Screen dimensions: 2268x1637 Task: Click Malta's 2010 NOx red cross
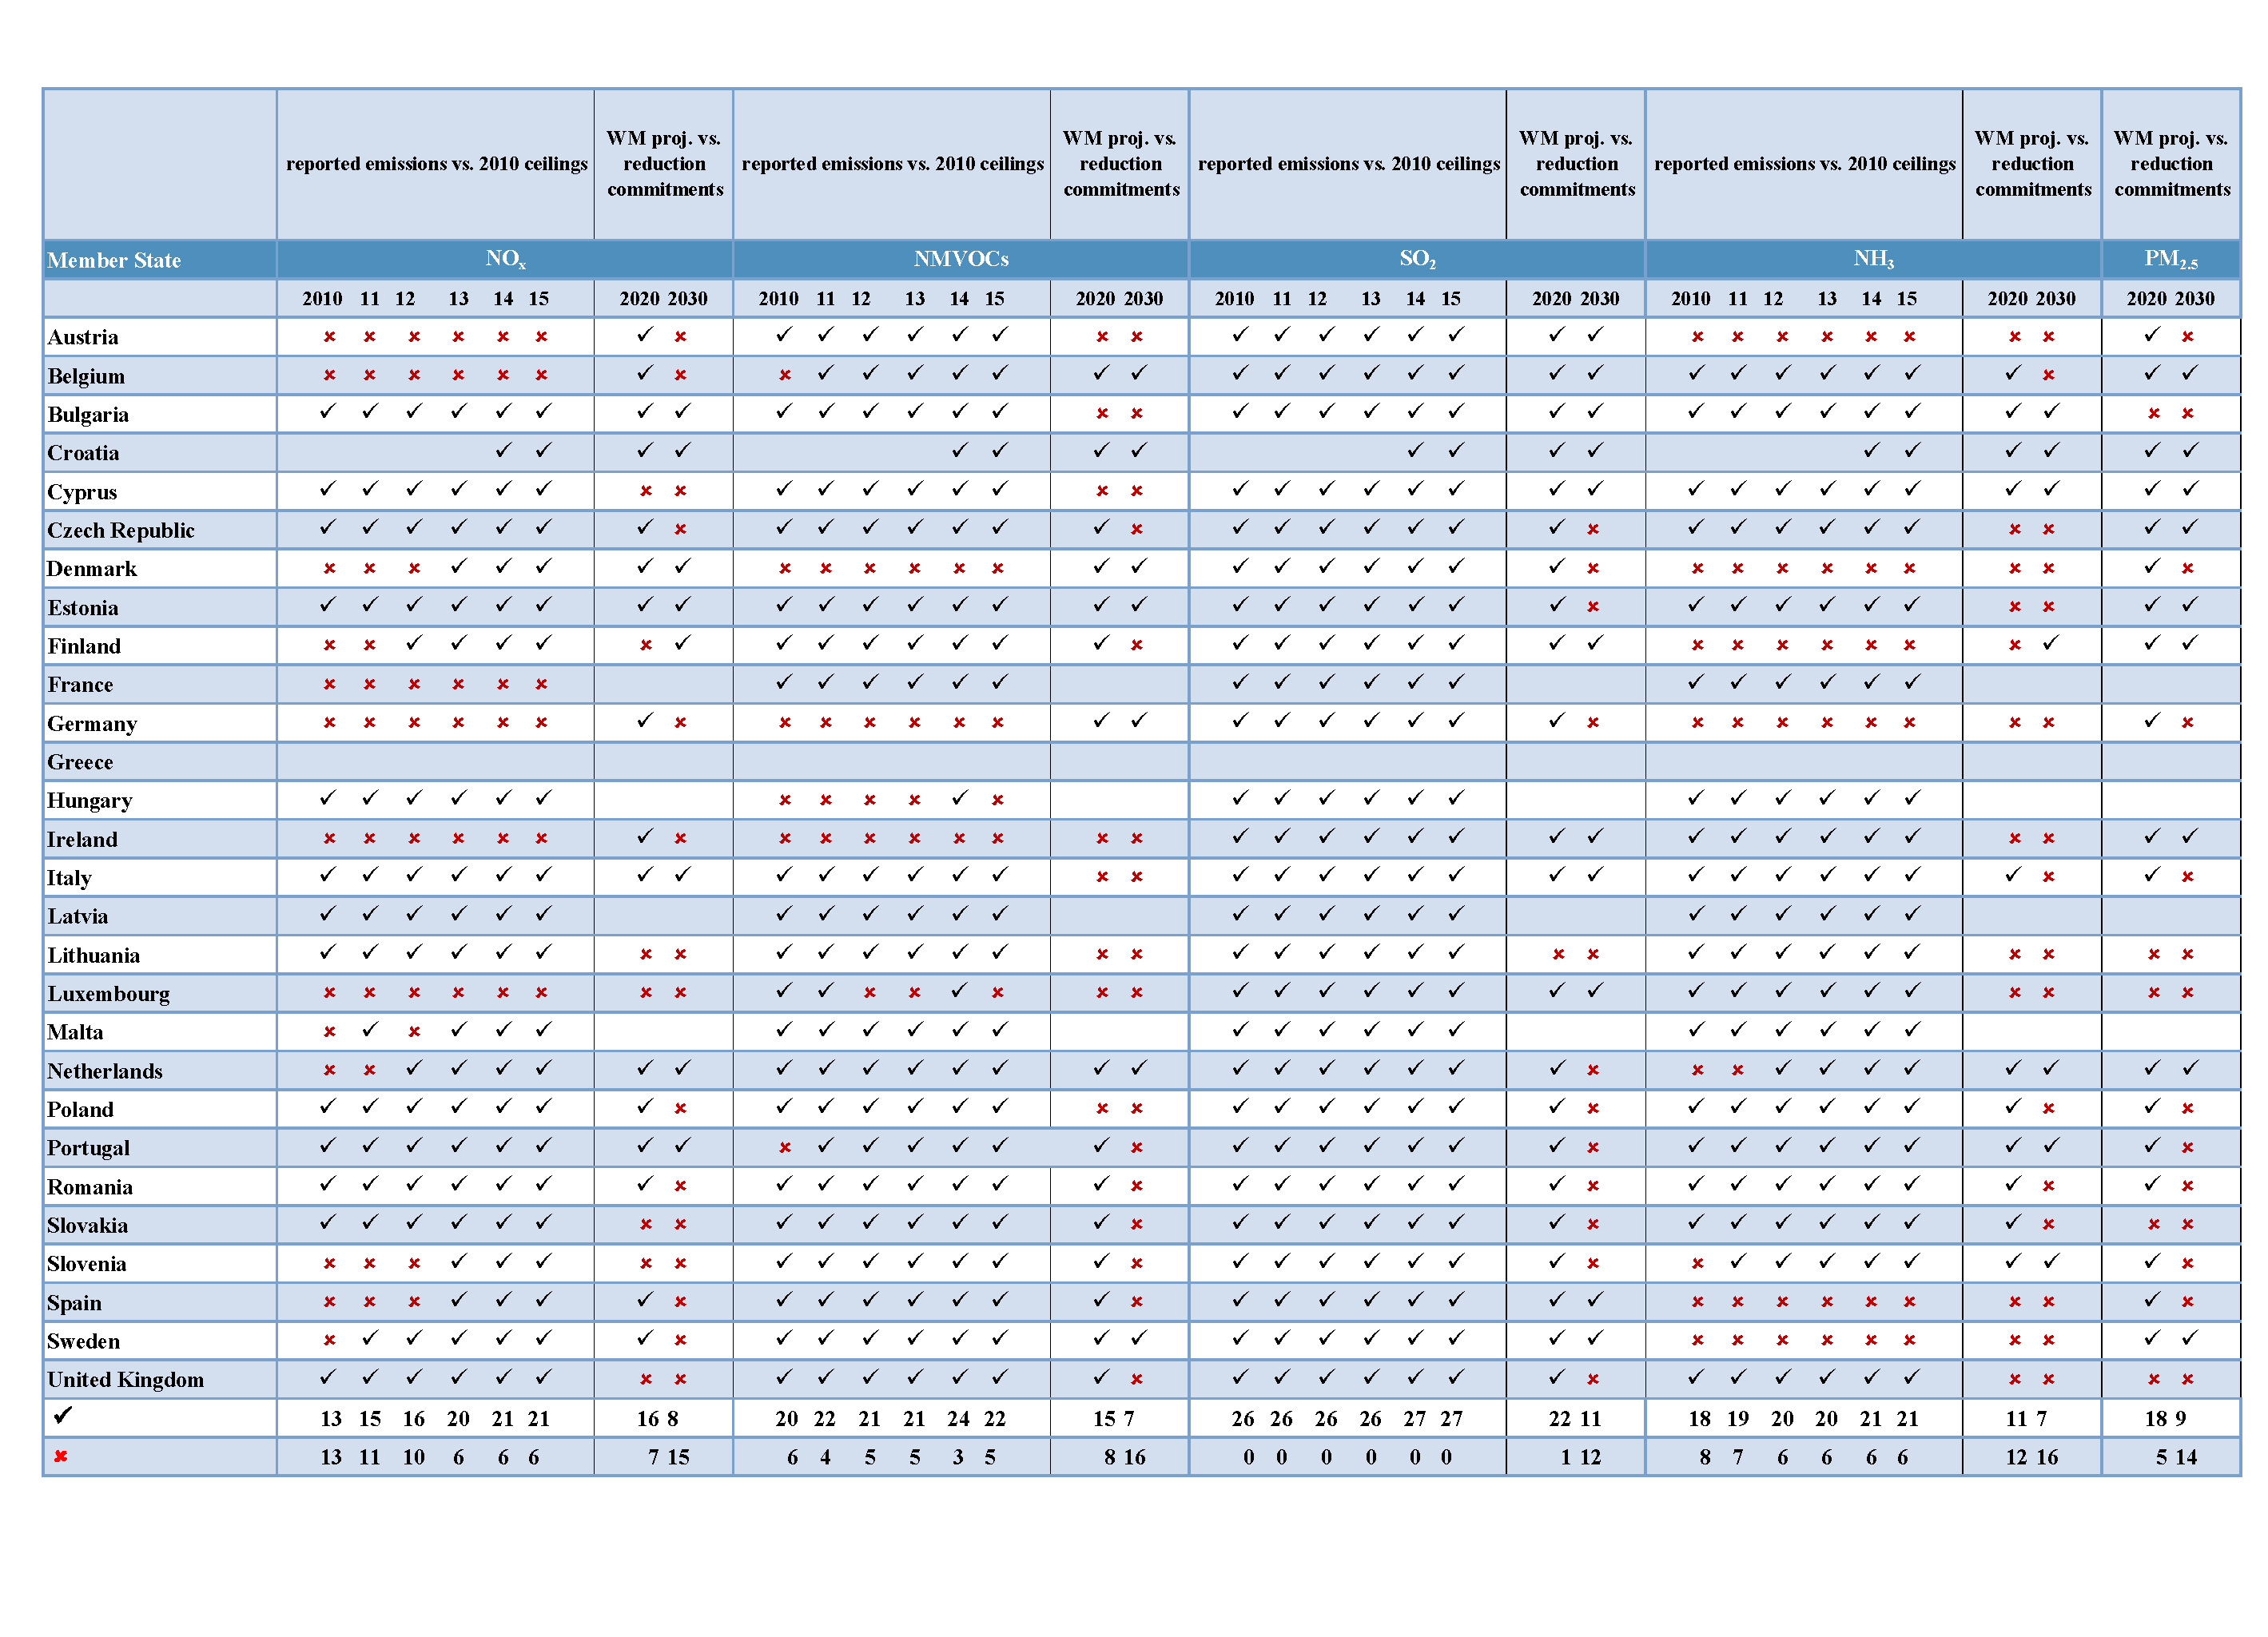tap(329, 1031)
